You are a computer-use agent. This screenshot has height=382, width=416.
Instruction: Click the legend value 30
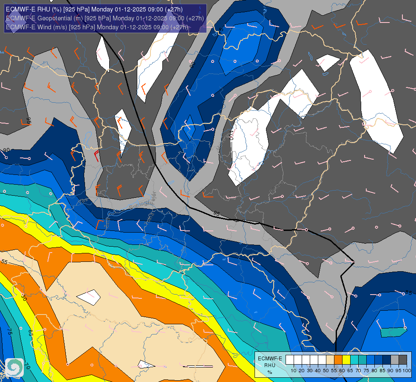(310, 371)
